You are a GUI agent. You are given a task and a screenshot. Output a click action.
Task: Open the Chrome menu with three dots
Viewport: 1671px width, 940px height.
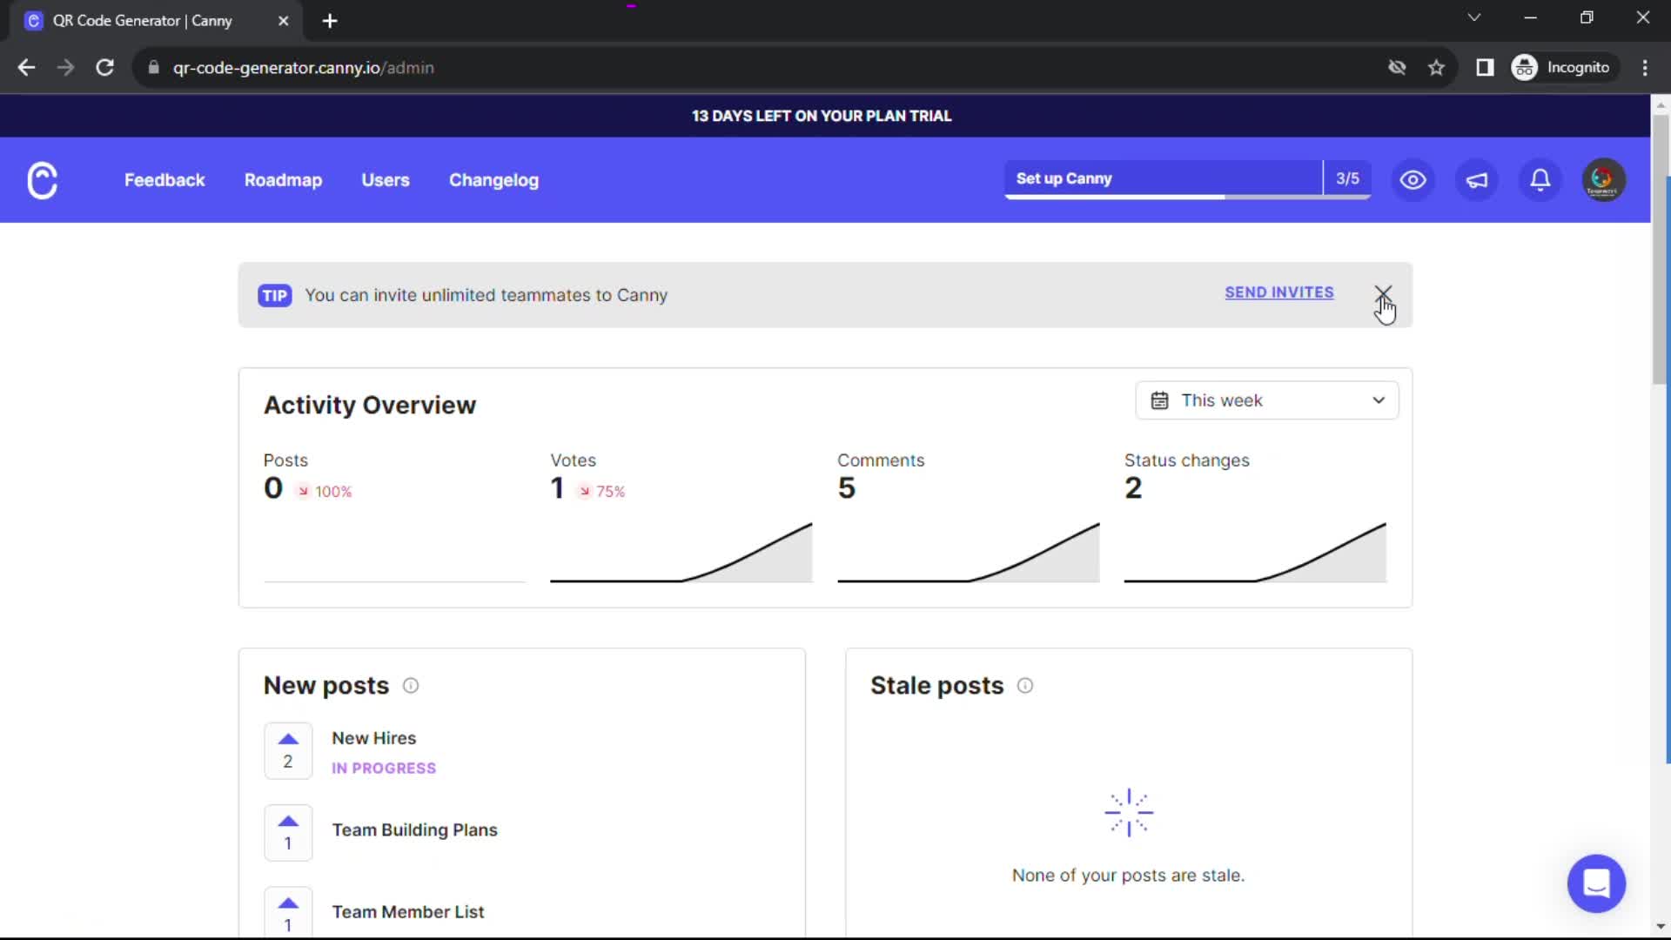coord(1645,67)
